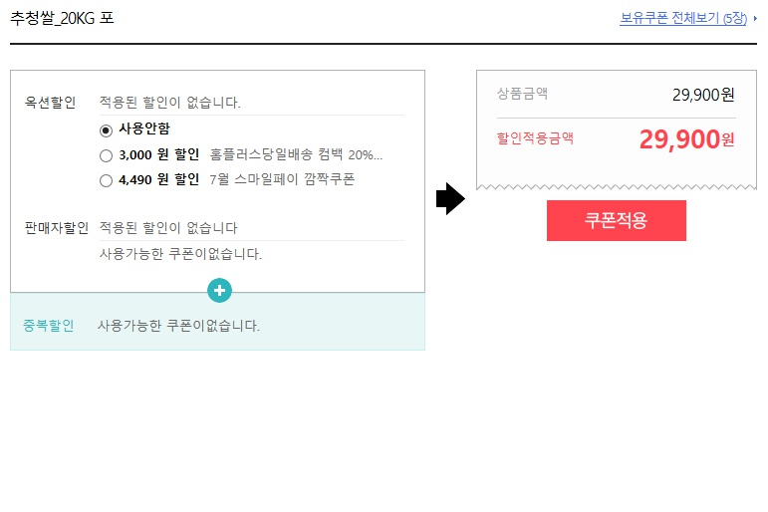The height and width of the screenshot is (512, 768).
Task: Click the black 29,900원 product price
Action: 703,95
